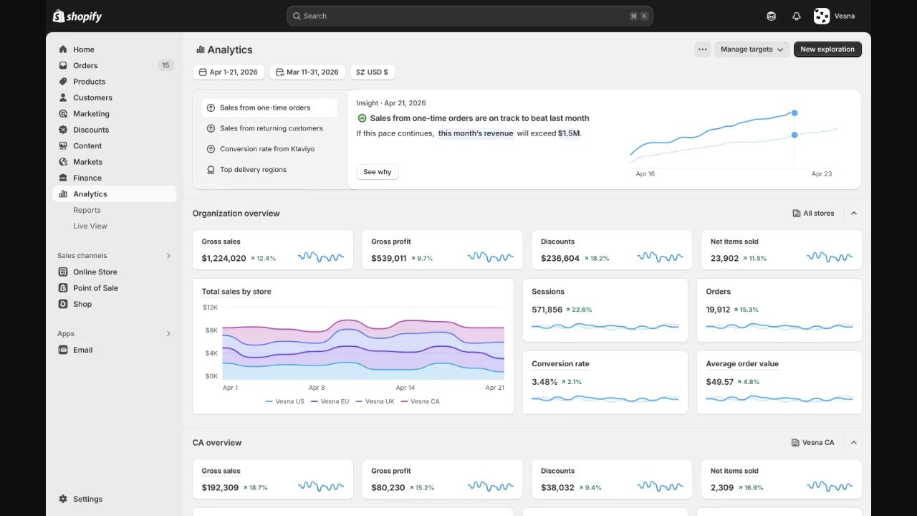Open the CA overview Gross sales card
Screen dimensions: 917x516
pos(273,479)
